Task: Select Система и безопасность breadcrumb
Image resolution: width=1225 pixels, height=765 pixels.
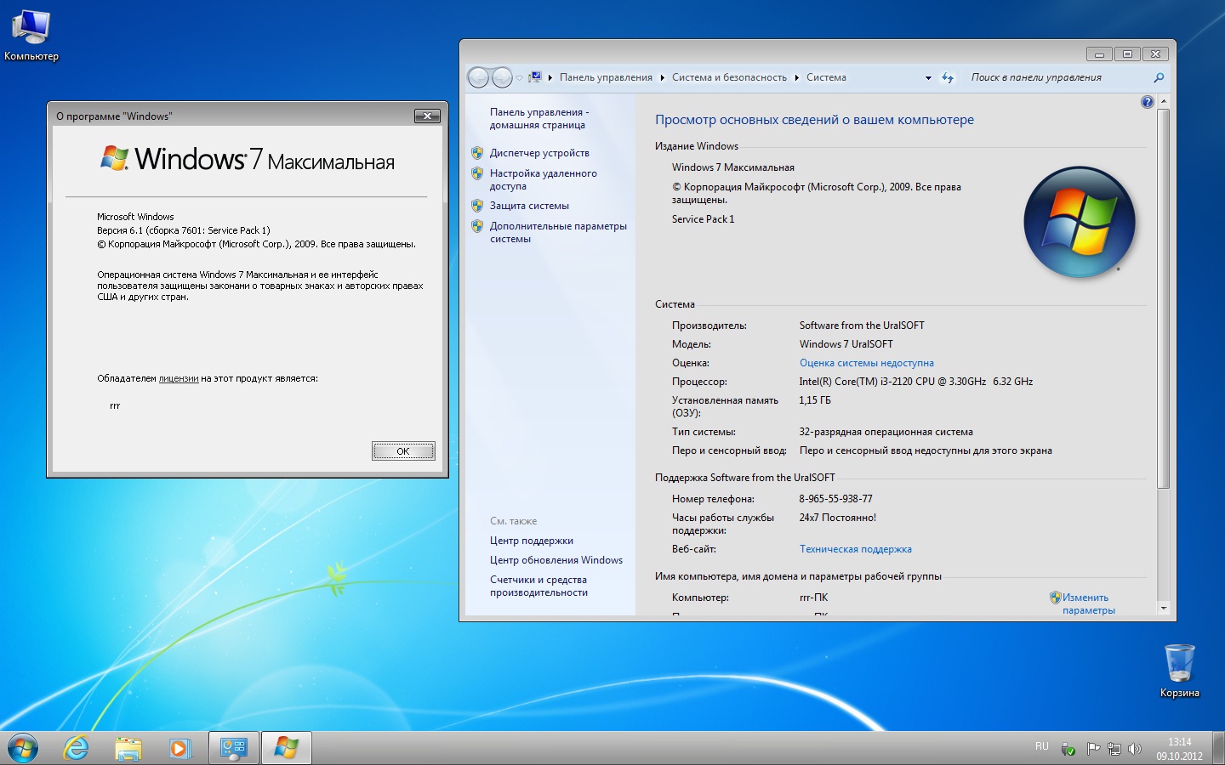Action: coord(729,77)
